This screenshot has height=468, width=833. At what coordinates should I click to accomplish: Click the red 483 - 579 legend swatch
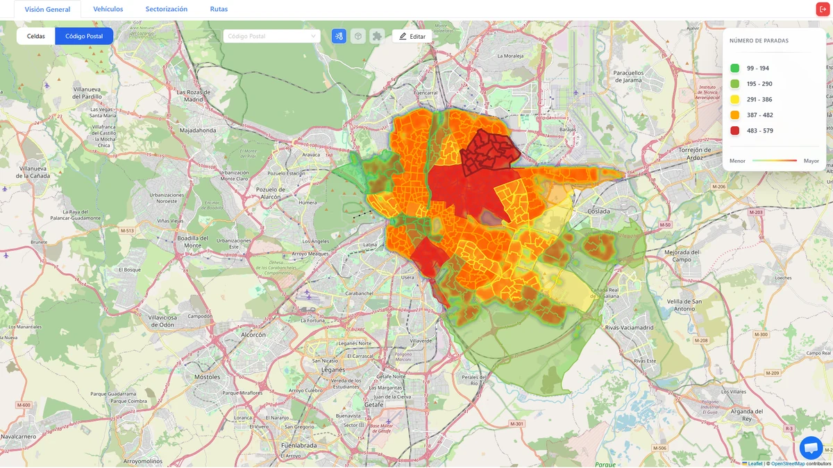[x=734, y=130]
